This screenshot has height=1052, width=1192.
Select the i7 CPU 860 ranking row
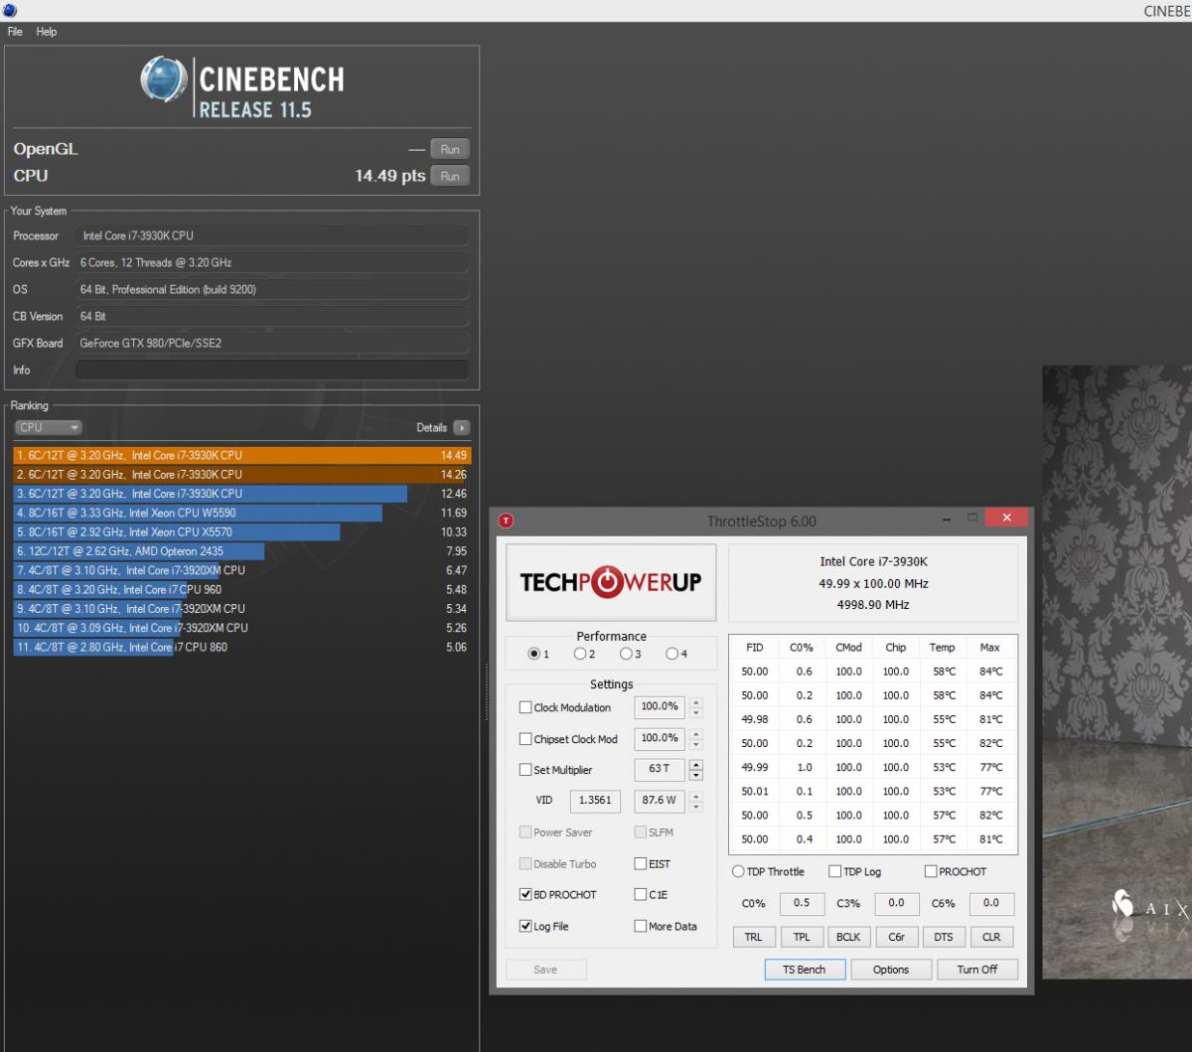click(241, 647)
